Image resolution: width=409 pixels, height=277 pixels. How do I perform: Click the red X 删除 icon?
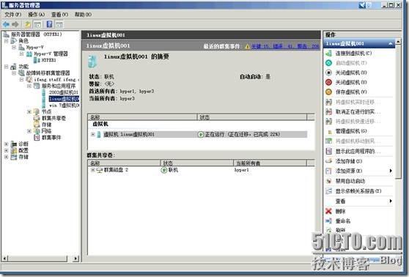pyautogui.click(x=328, y=211)
